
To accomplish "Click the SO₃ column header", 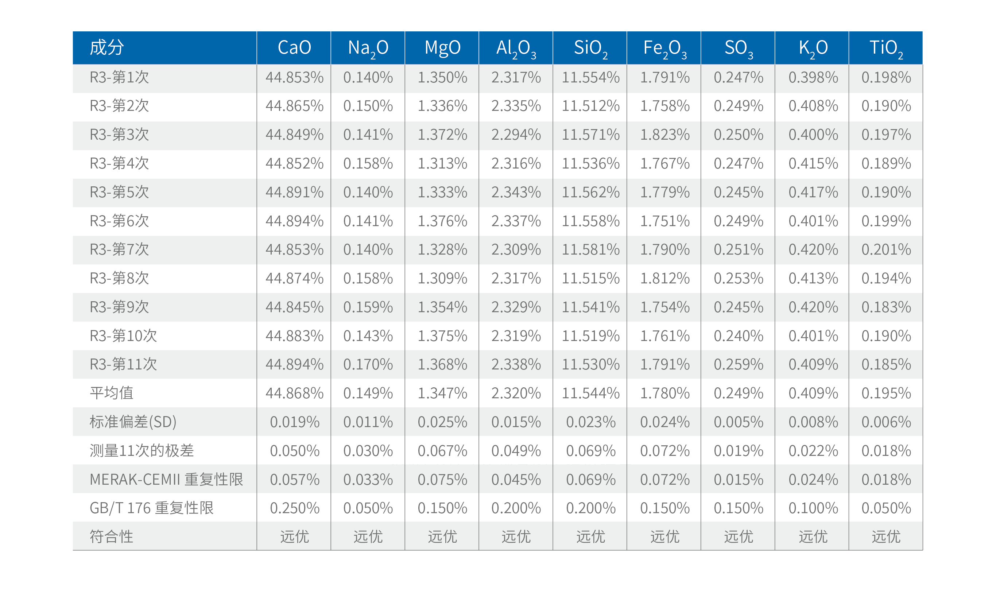I will coord(738,48).
